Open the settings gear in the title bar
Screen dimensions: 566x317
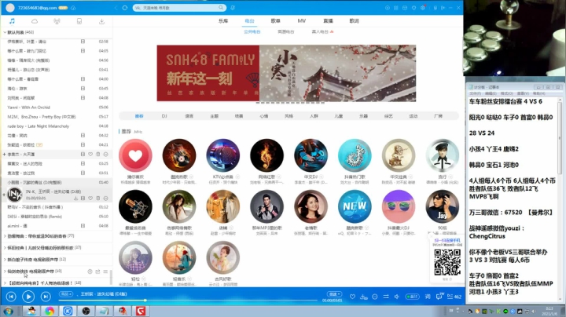[x=423, y=8]
